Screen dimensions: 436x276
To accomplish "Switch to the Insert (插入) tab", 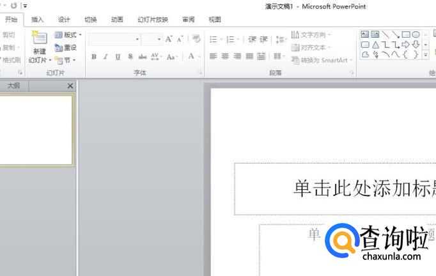I will [x=38, y=20].
